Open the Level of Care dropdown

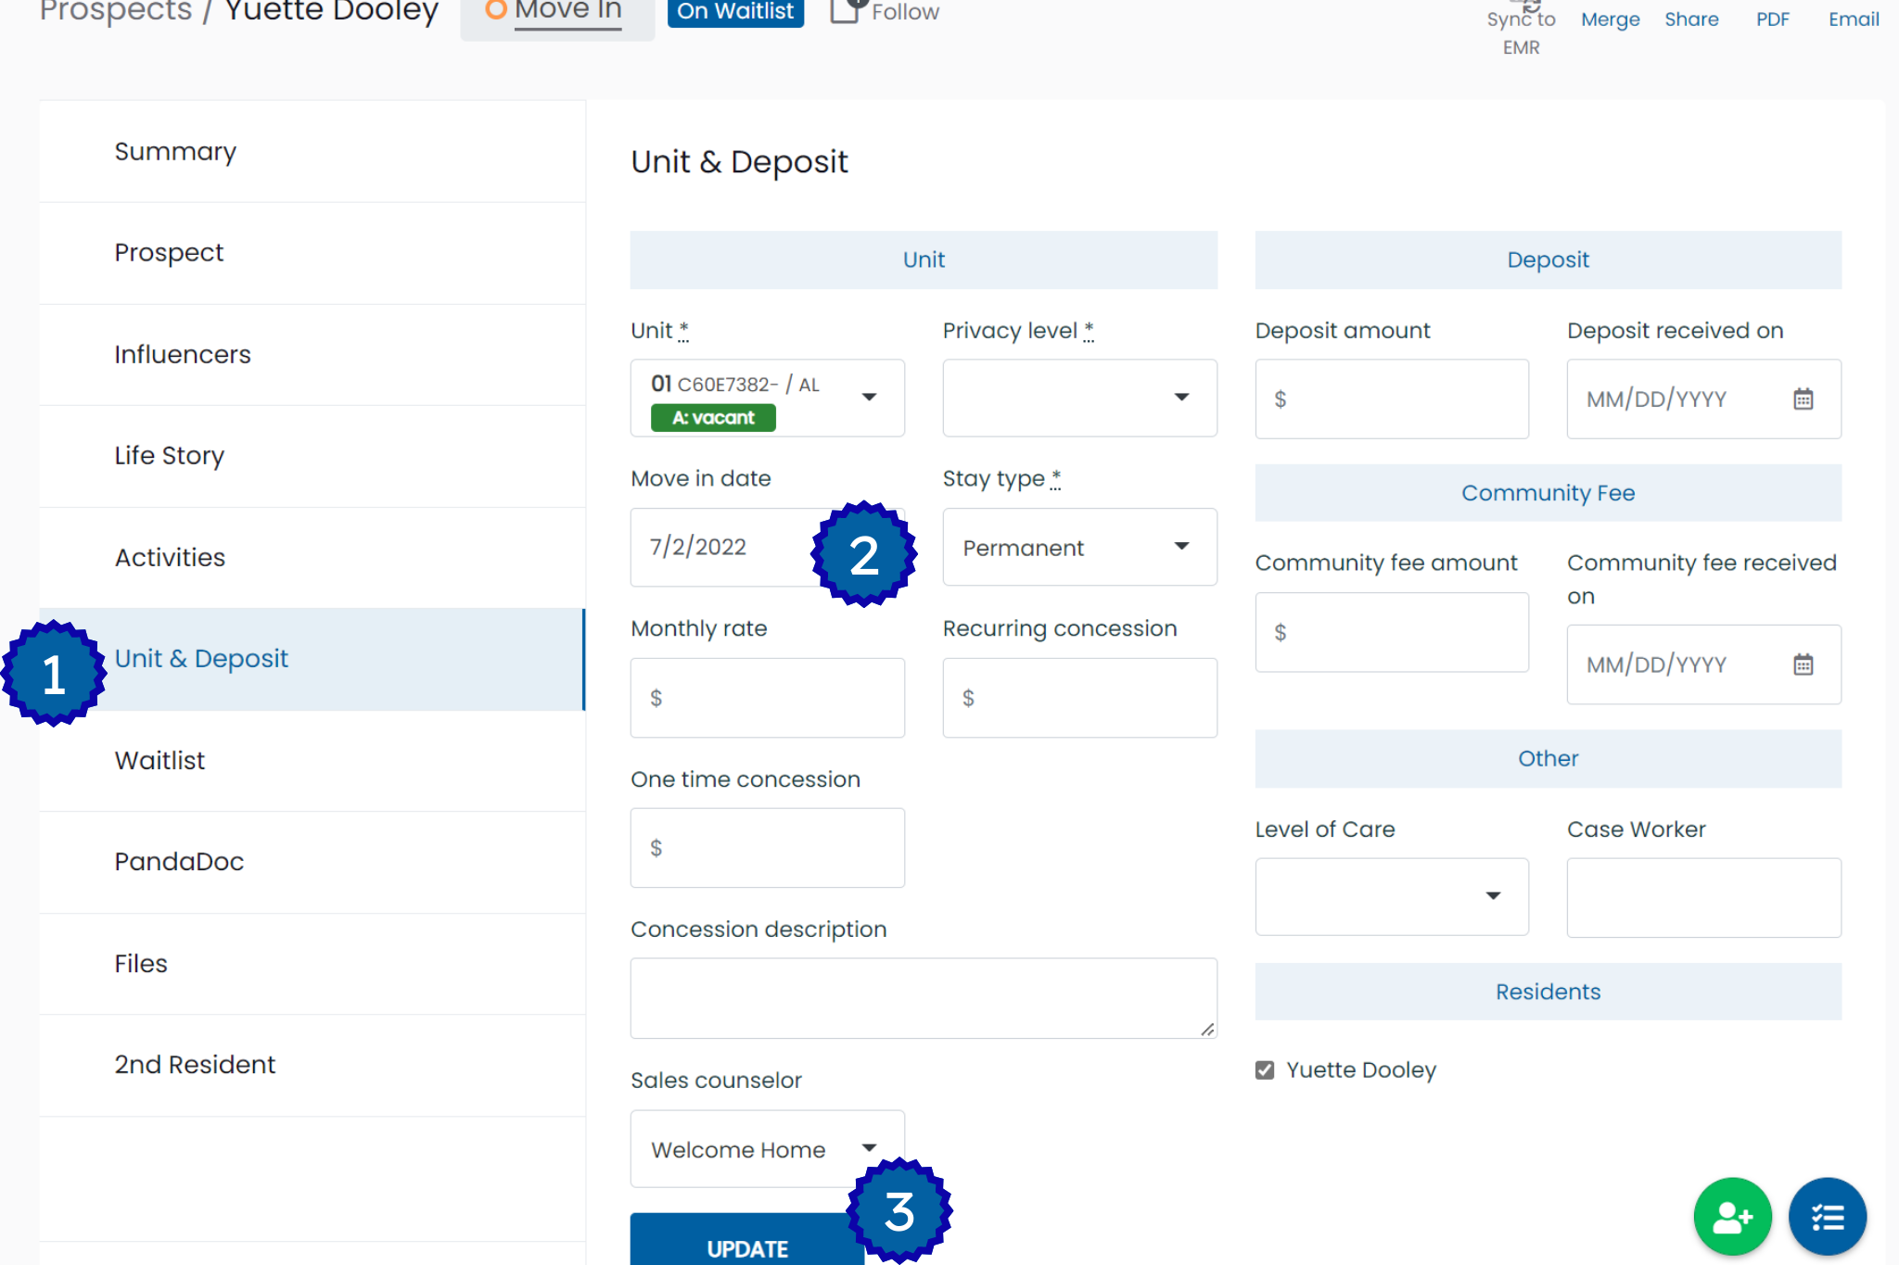click(1391, 896)
